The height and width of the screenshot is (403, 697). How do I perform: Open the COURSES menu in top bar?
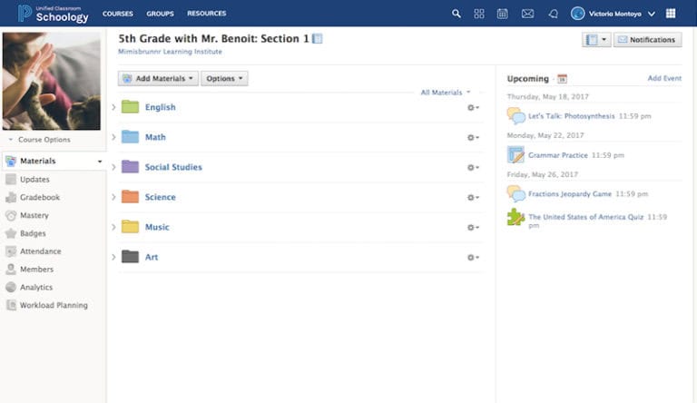[118, 14]
